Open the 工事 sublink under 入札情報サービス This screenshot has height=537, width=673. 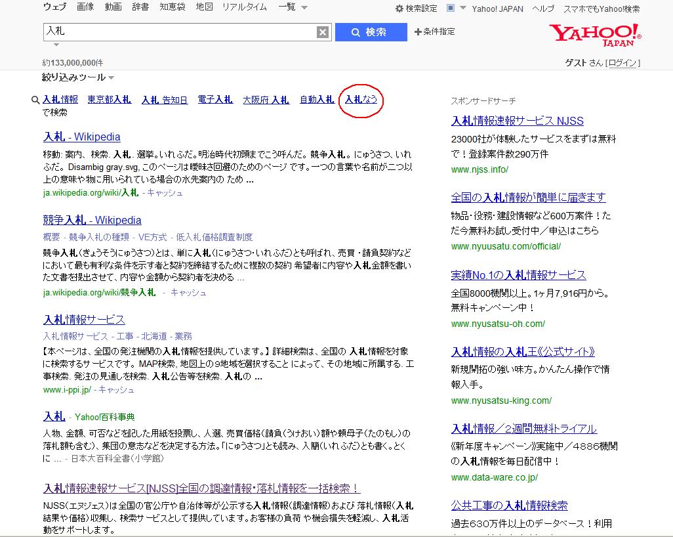click(125, 336)
